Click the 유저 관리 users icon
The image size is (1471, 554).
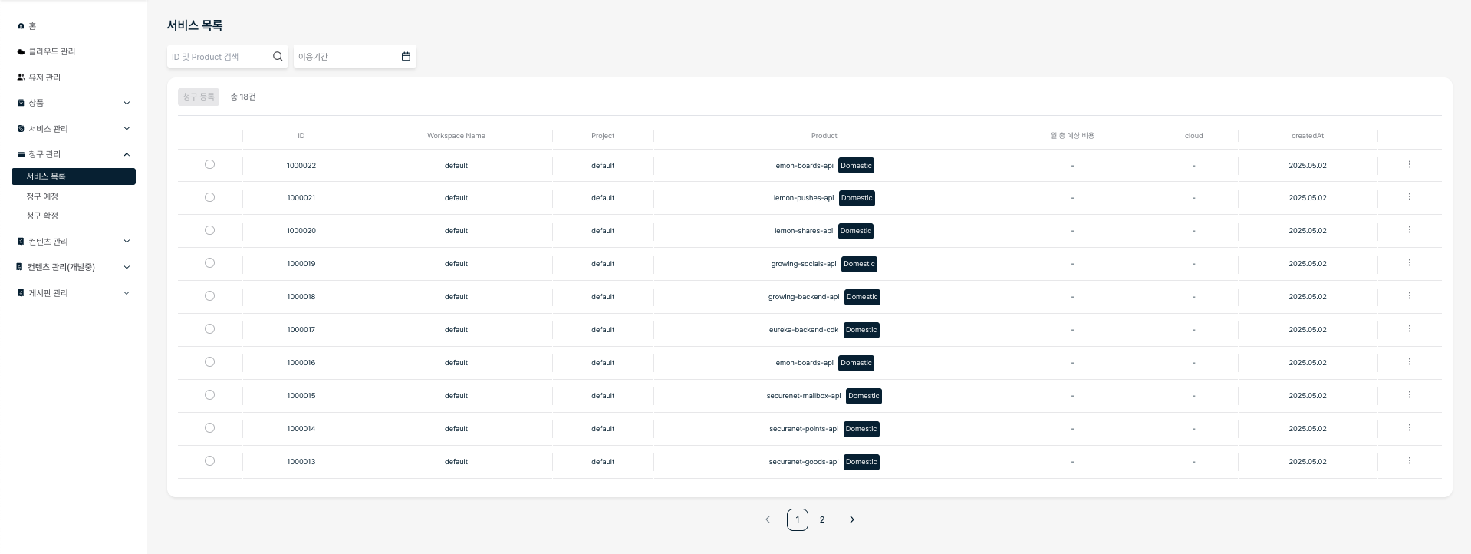21,77
